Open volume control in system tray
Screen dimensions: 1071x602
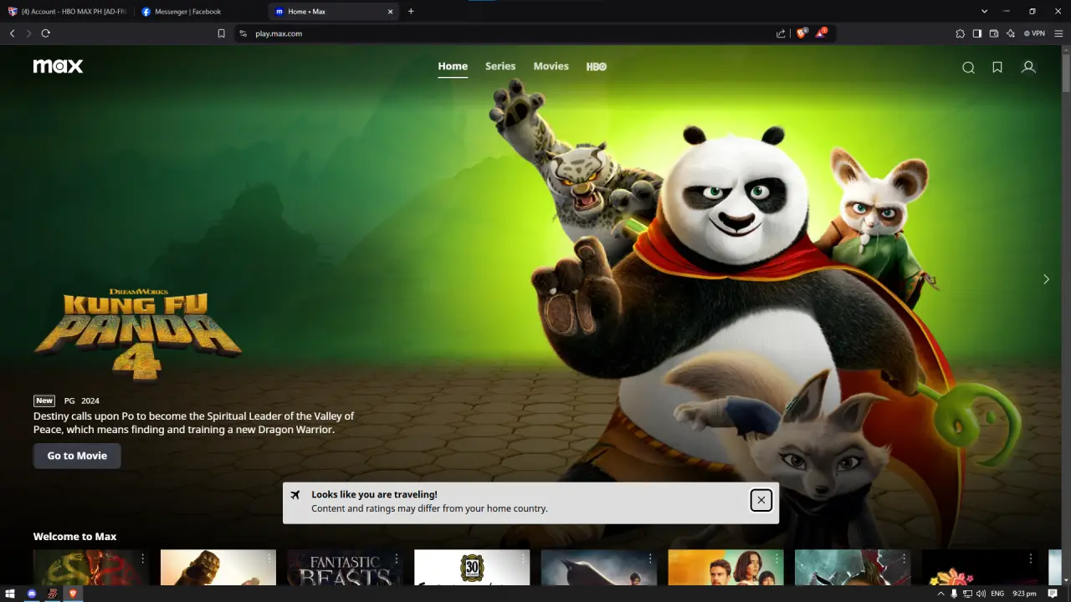pos(981,594)
